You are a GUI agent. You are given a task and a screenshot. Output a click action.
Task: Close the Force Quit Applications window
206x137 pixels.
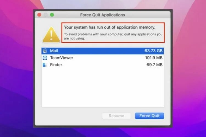coord(39,15)
